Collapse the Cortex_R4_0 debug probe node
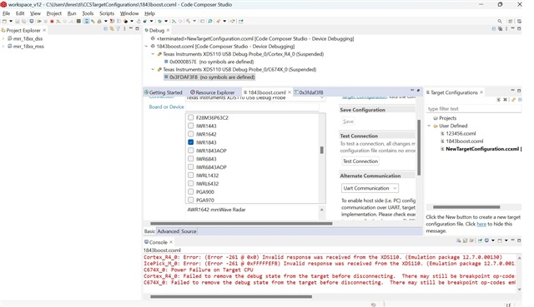 pyautogui.click(x=153, y=54)
